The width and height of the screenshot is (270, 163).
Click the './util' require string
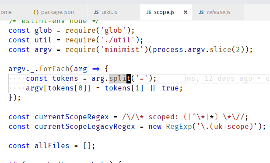(118, 40)
